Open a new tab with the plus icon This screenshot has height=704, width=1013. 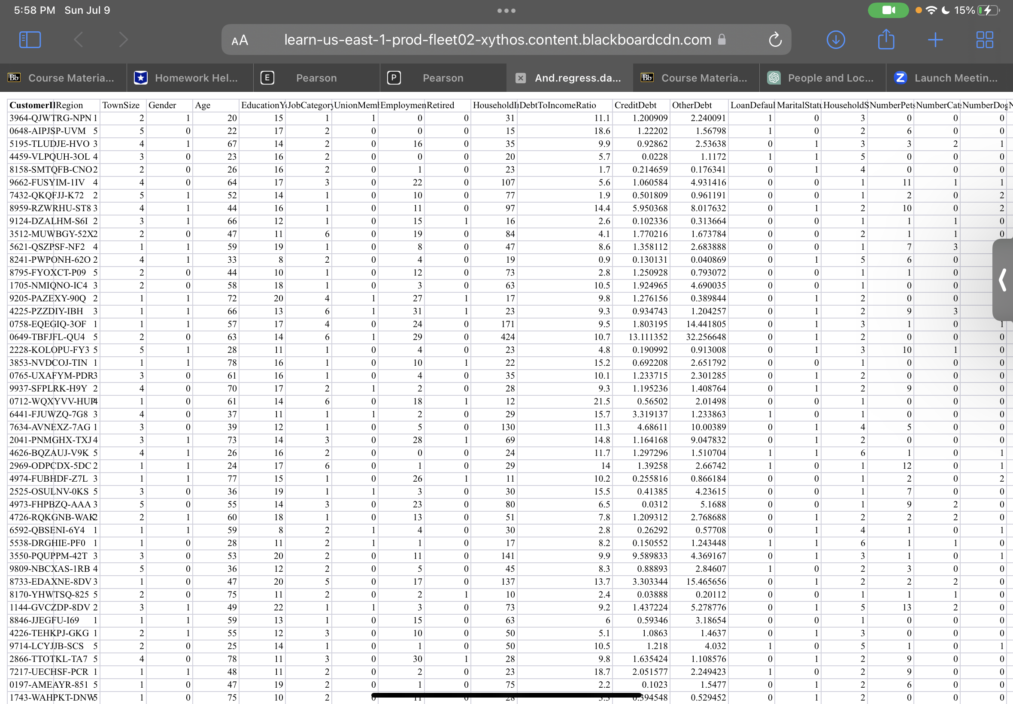point(936,39)
